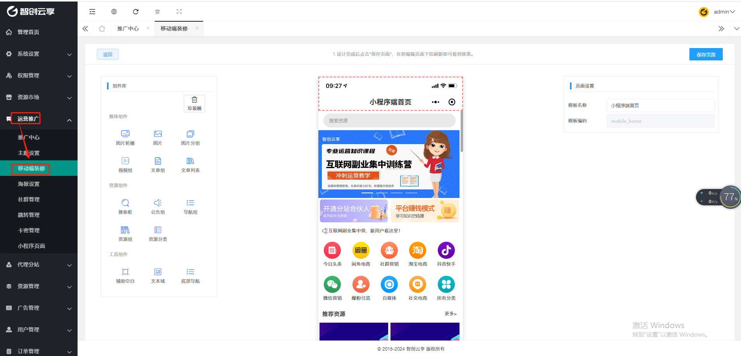
Task: Add the 图片 image component
Action: (x=158, y=138)
